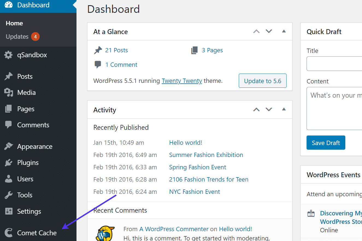Click the pushpin icon beside 21 Posts
Screen dimensions: 362x241
[x=98, y=50]
